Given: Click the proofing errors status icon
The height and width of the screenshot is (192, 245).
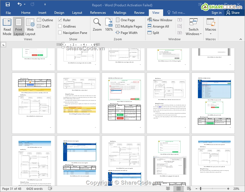Looking at the screenshot, I should pyautogui.click(x=50, y=189).
